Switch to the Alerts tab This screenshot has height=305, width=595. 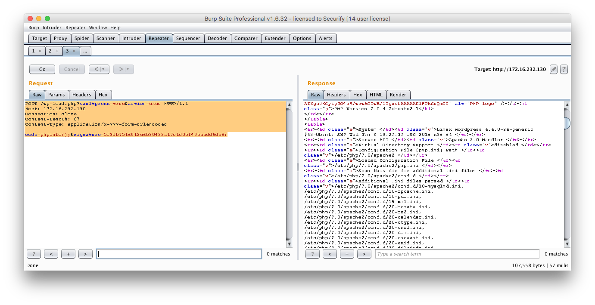[x=326, y=38]
